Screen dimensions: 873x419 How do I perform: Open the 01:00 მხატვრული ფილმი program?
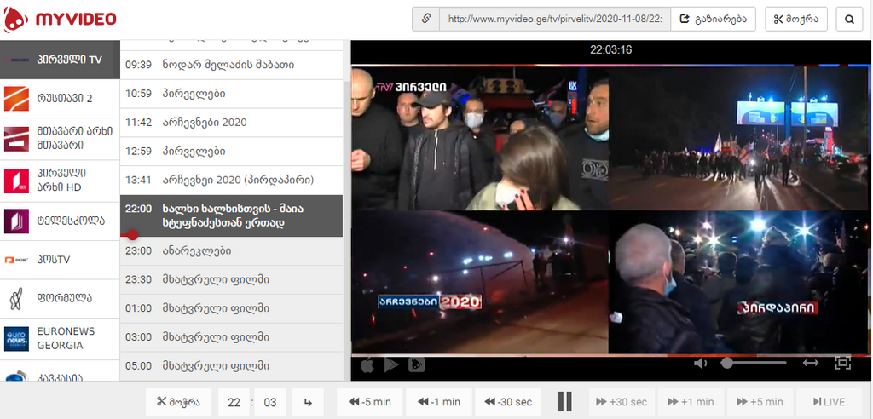tap(231, 308)
